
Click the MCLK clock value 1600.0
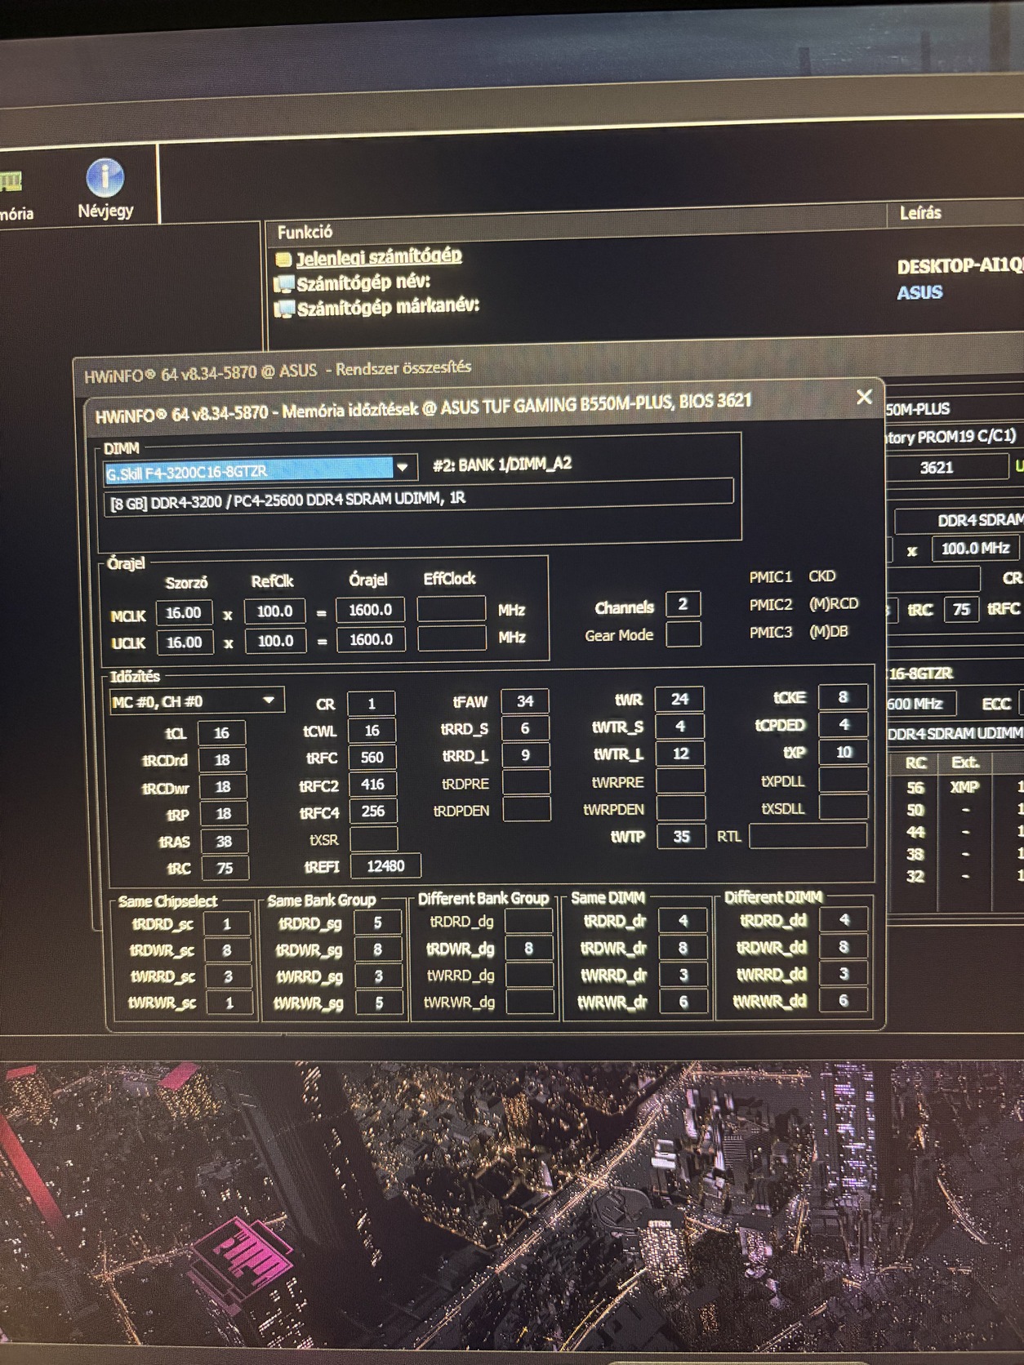tap(370, 610)
